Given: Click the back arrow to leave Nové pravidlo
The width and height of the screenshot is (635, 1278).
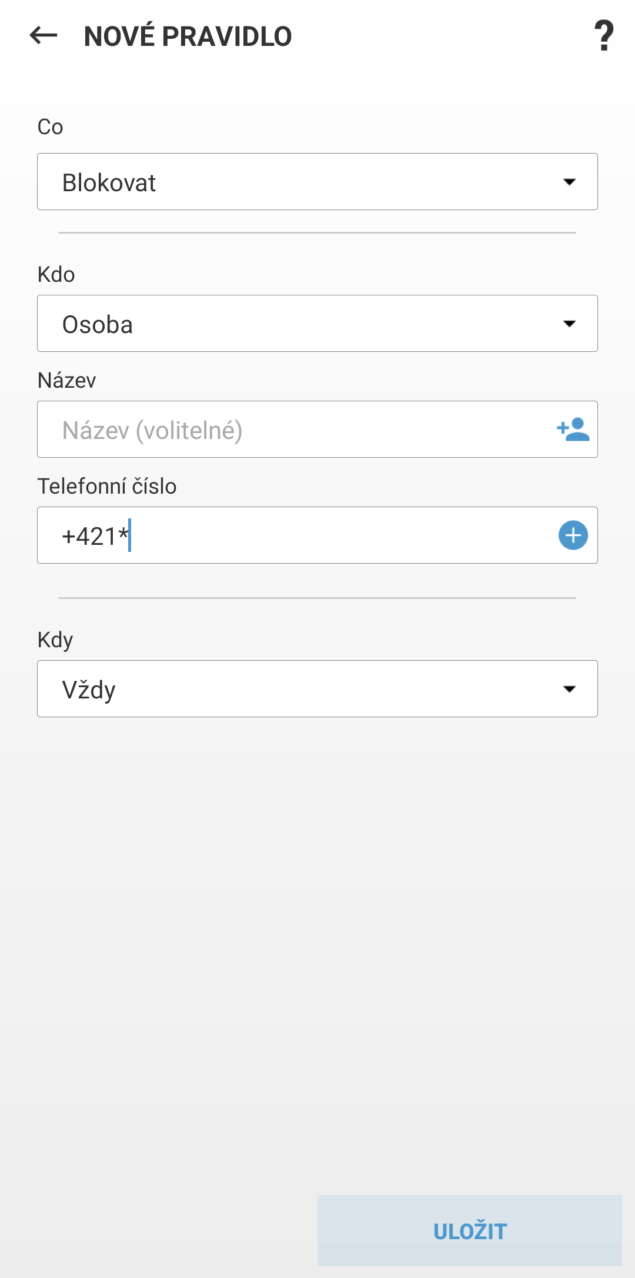Looking at the screenshot, I should pyautogui.click(x=42, y=36).
